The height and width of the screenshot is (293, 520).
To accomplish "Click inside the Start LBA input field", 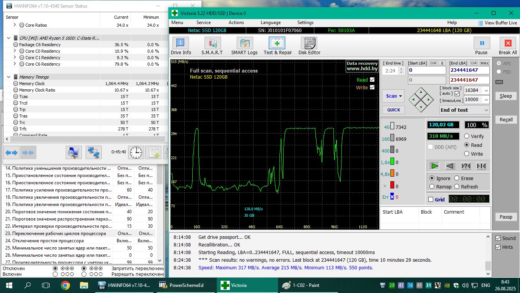I will click(427, 70).
